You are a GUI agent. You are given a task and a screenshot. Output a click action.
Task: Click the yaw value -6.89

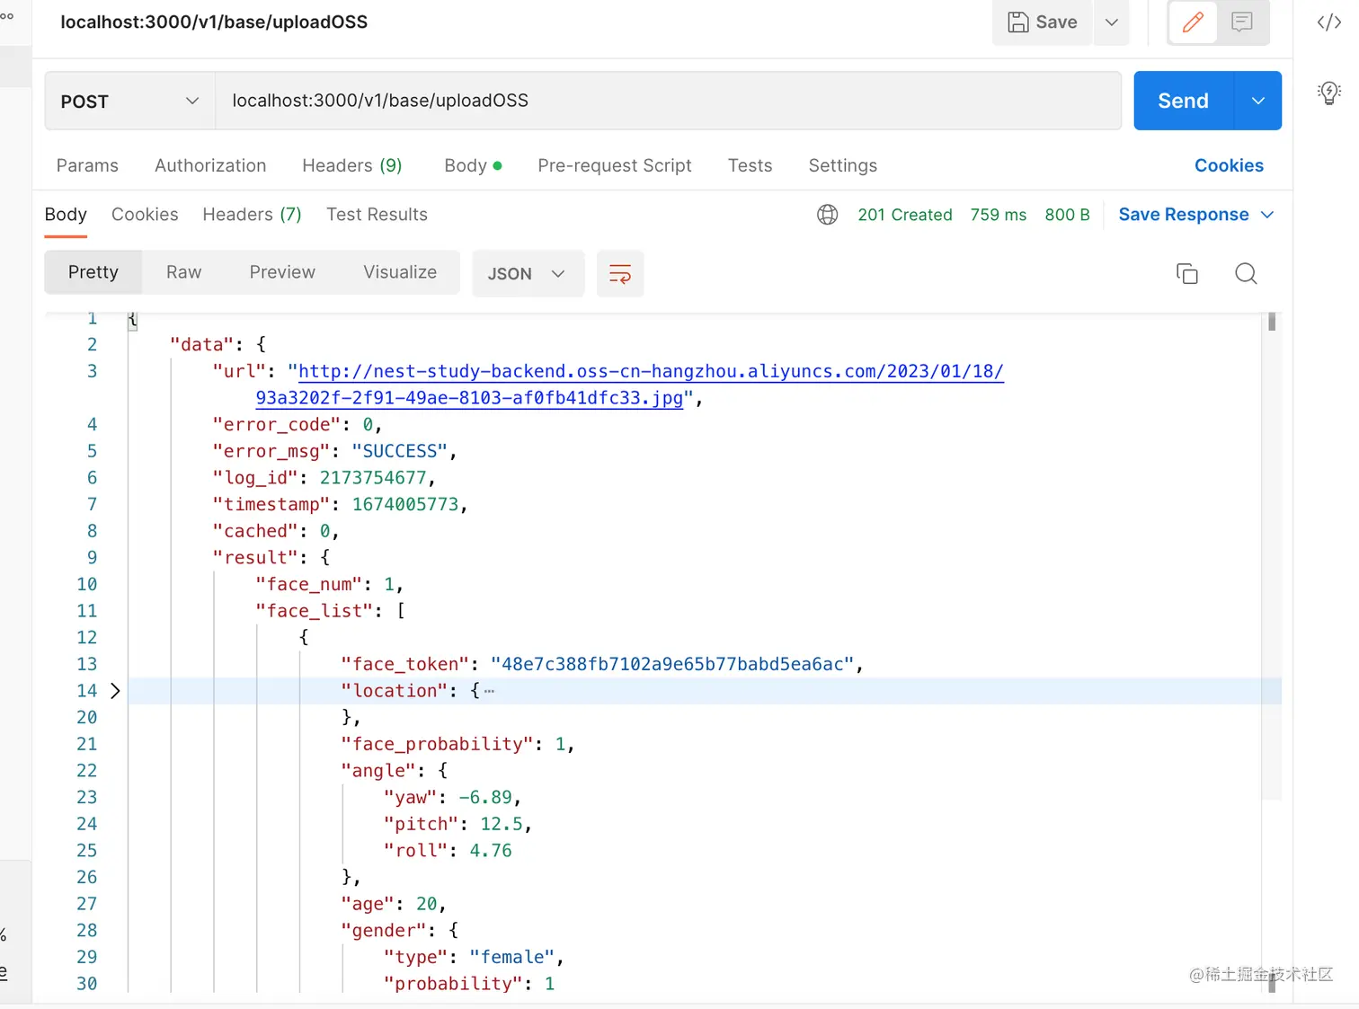click(485, 797)
